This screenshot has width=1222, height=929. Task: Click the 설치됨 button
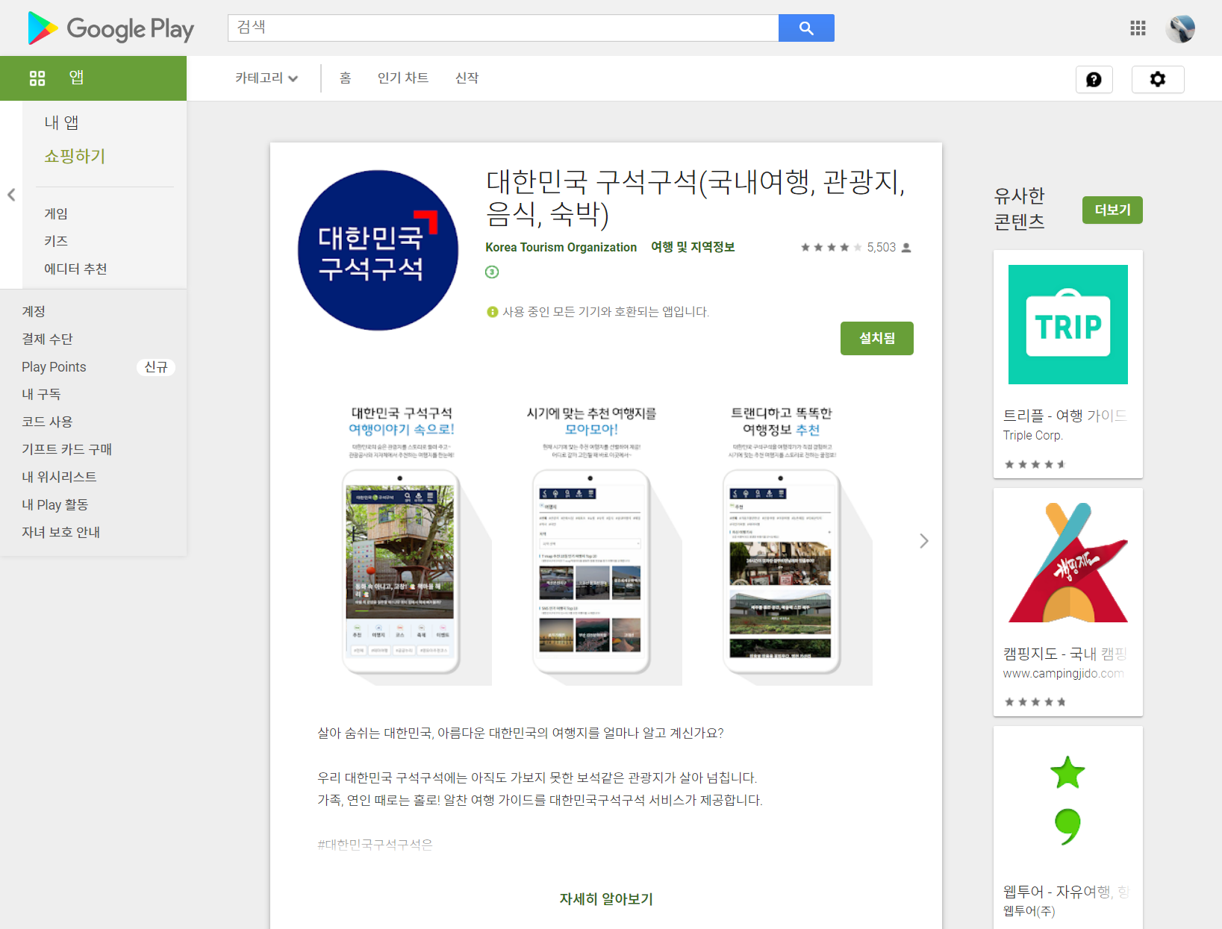pyautogui.click(x=877, y=338)
